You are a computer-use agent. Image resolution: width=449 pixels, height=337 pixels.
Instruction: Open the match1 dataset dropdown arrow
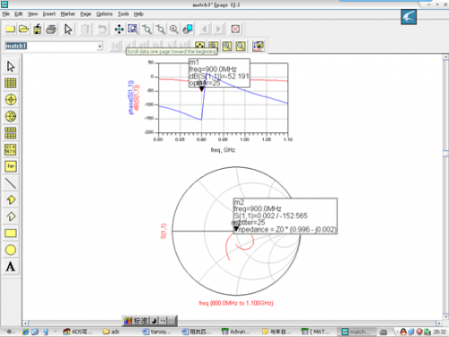click(100, 46)
